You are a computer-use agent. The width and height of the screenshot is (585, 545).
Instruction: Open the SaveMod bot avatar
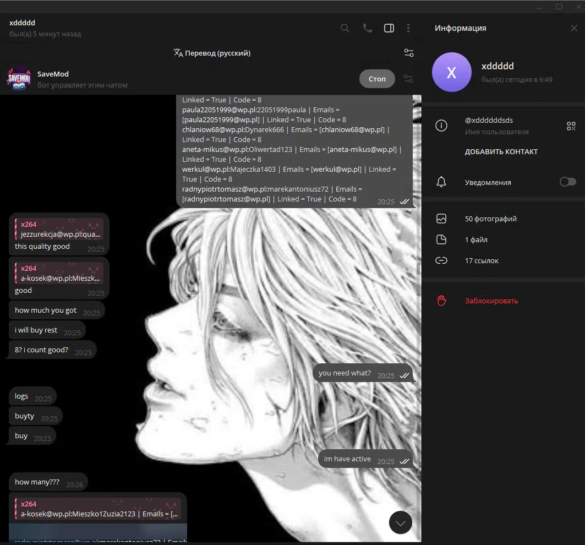pyautogui.click(x=19, y=79)
